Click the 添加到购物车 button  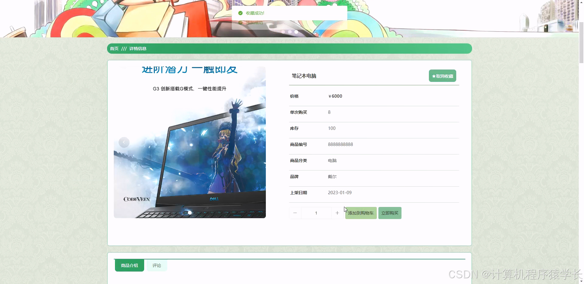point(360,213)
